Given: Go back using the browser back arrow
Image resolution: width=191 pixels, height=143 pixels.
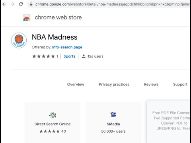Looking at the screenshot, I should [4, 4].
